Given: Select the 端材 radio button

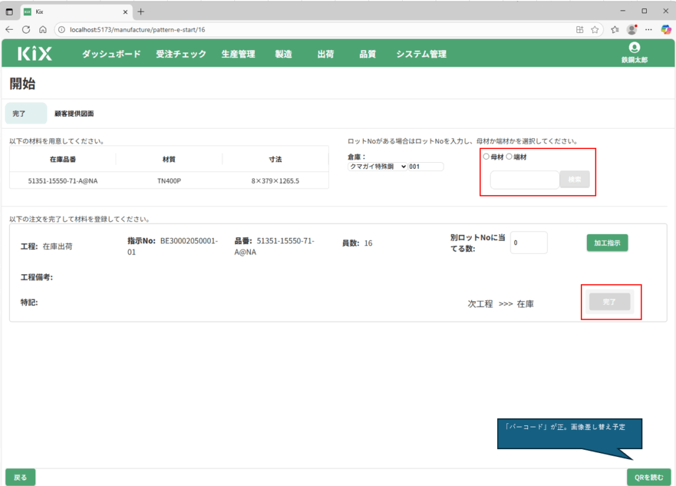Looking at the screenshot, I should tap(509, 157).
